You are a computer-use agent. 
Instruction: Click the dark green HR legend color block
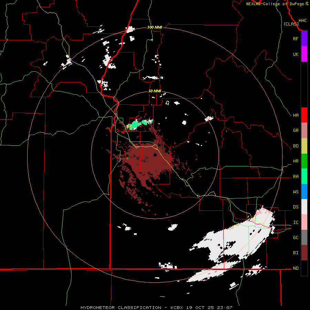pos(304,161)
